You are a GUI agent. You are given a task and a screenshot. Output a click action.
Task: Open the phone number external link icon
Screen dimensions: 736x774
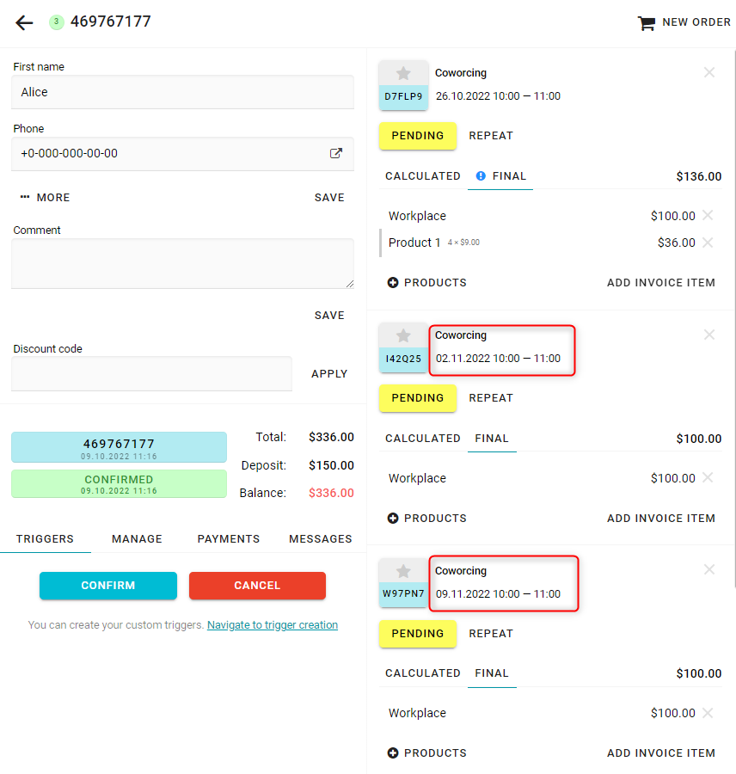tap(335, 153)
